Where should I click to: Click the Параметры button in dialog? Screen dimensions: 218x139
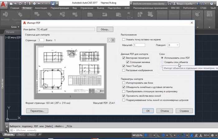click(x=37, y=111)
